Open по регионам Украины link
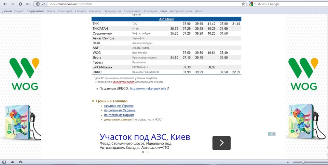The width and height of the screenshot is (328, 165). [x=120, y=111]
